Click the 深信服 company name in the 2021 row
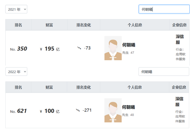190x129 pixels. (180, 40)
